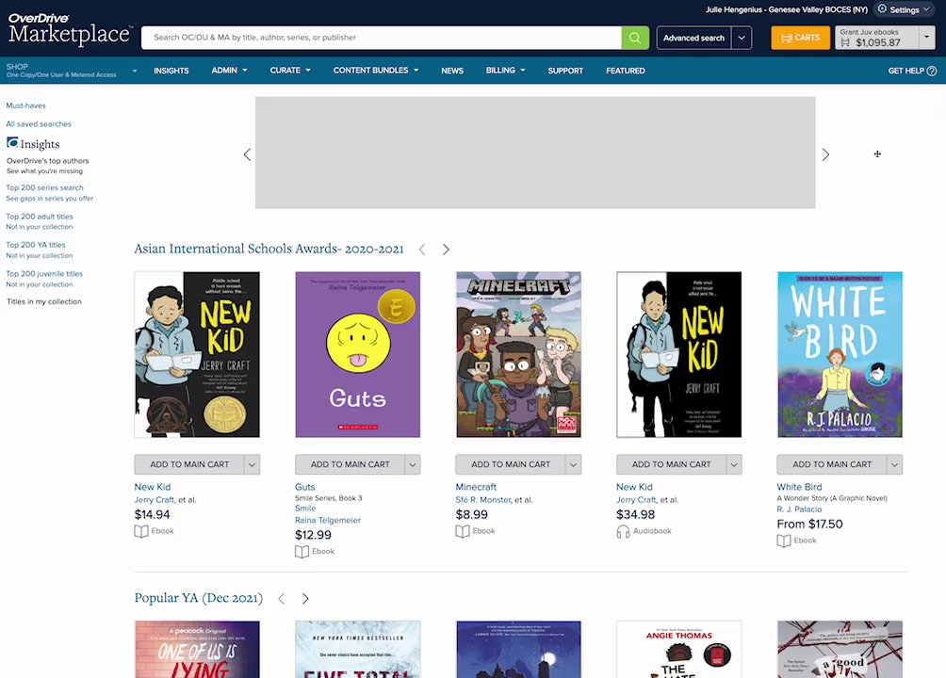Add Guts to main cart
This screenshot has height=678, width=946.
point(350,464)
